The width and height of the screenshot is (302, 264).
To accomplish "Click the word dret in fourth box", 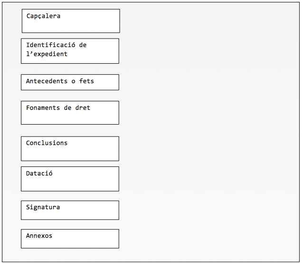I will 83,108.
